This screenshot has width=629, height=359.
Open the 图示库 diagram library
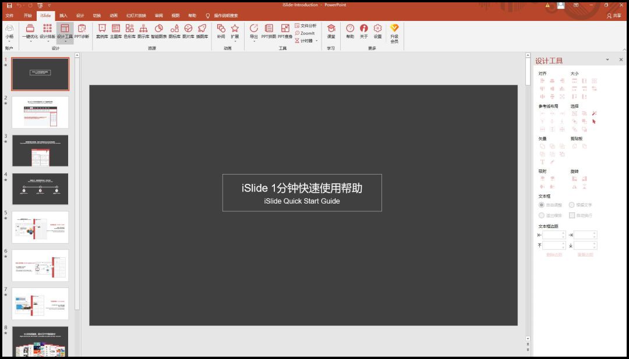[143, 31]
